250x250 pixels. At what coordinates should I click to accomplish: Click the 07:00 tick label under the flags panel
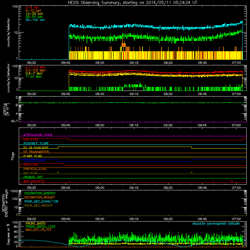[236, 188]
